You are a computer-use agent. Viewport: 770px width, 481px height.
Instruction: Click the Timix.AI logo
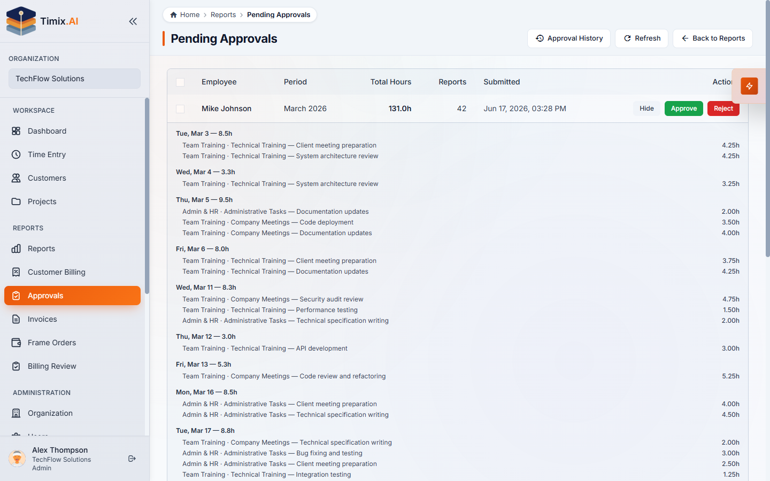[x=42, y=21]
